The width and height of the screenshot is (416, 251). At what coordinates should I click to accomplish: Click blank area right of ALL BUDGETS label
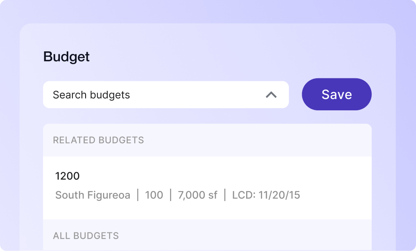(244, 236)
